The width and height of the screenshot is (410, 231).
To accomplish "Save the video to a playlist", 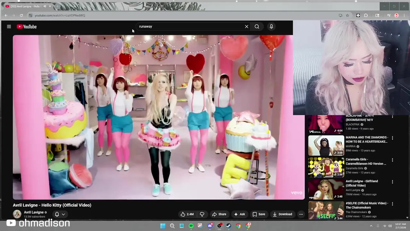I will 259,214.
